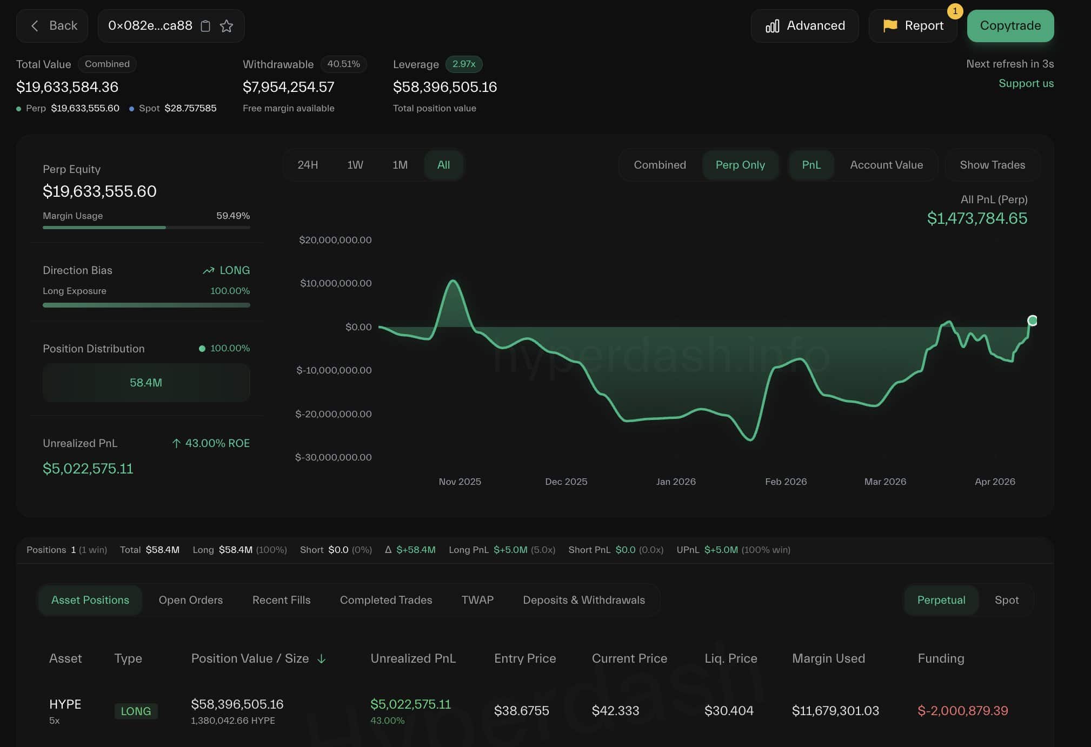
Task: Click the notification badge on Report
Action: click(955, 11)
